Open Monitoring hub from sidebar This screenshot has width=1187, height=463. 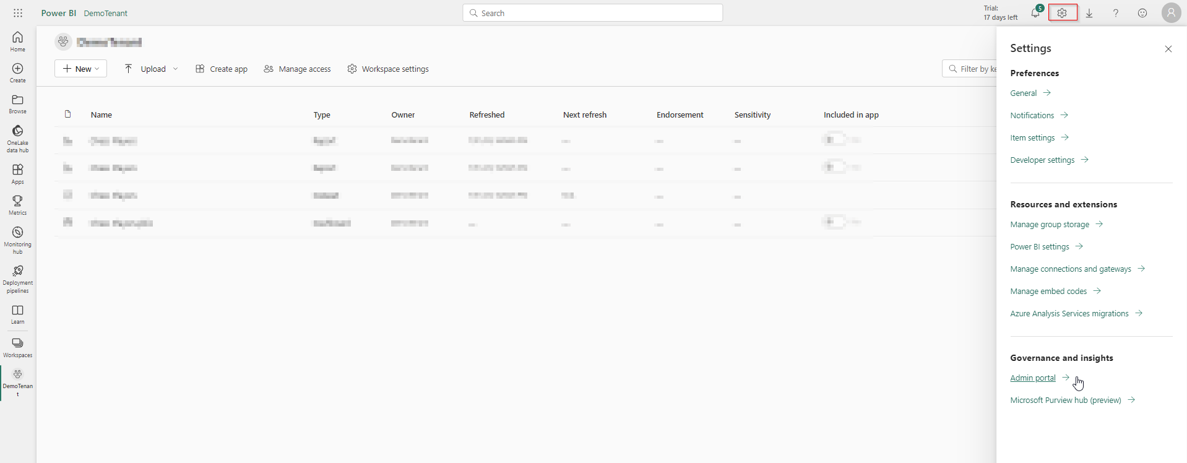tap(18, 239)
